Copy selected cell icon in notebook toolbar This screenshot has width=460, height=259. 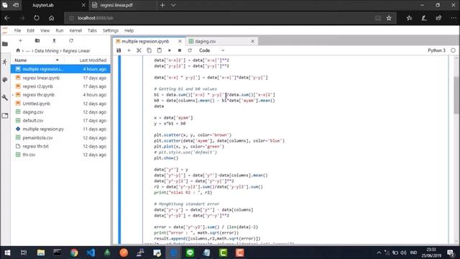coord(149,50)
